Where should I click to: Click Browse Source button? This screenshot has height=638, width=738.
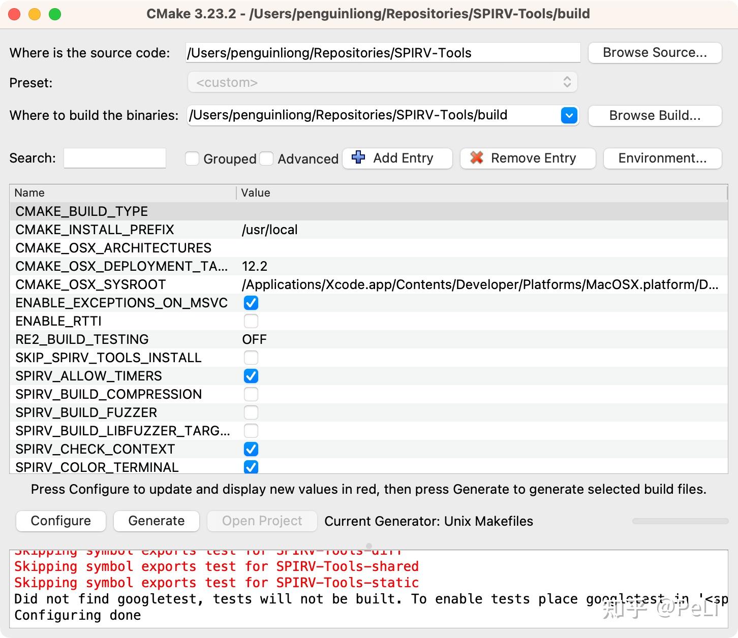[x=655, y=53]
